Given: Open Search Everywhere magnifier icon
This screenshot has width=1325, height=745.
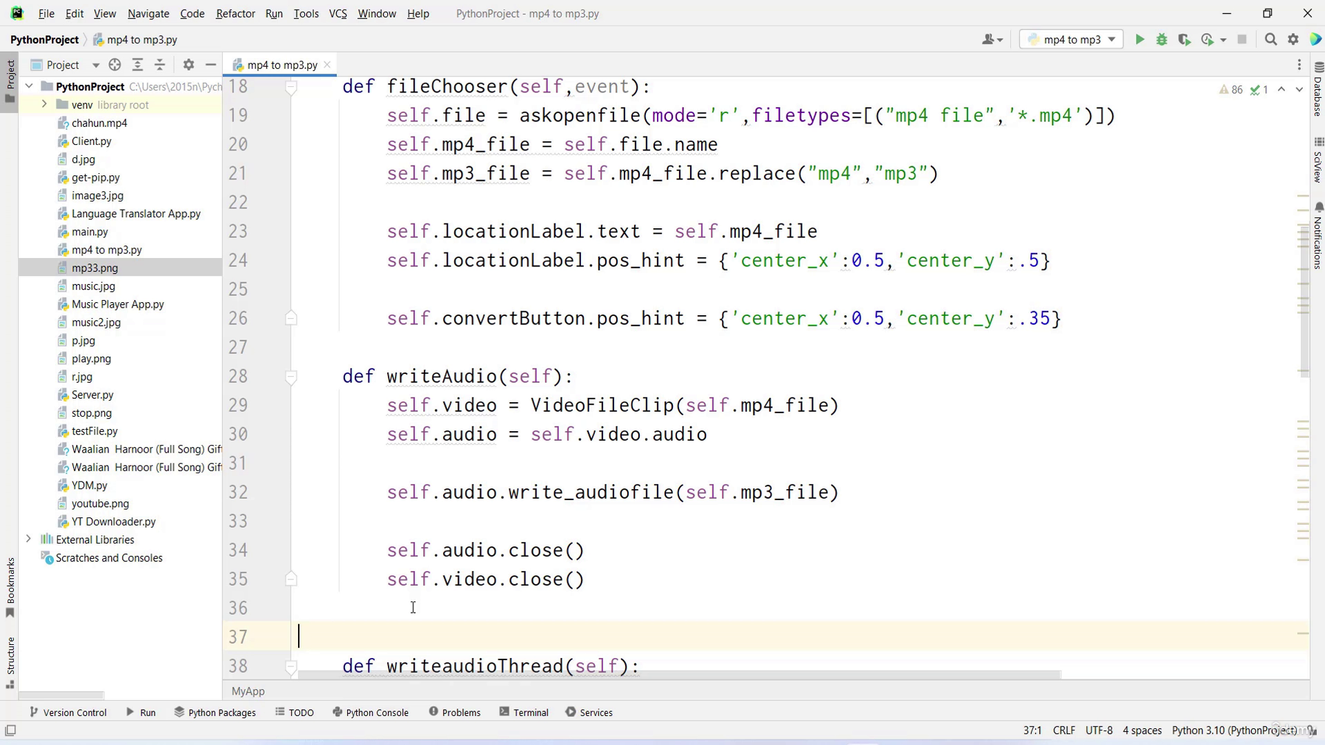Looking at the screenshot, I should (1270, 39).
